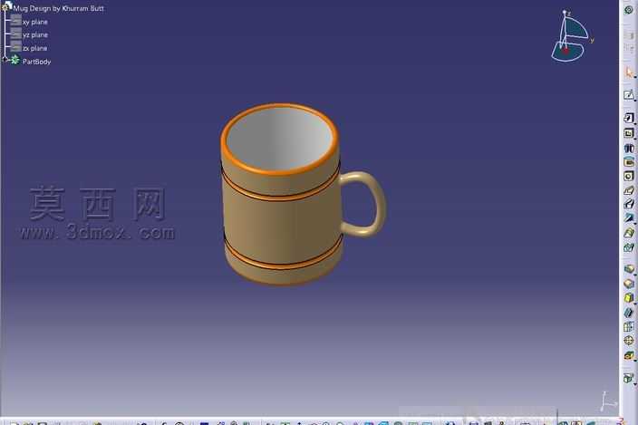Open the Remove Face flyout arrow
This screenshot has width=638, height=425.
pyautogui.click(x=634, y=361)
